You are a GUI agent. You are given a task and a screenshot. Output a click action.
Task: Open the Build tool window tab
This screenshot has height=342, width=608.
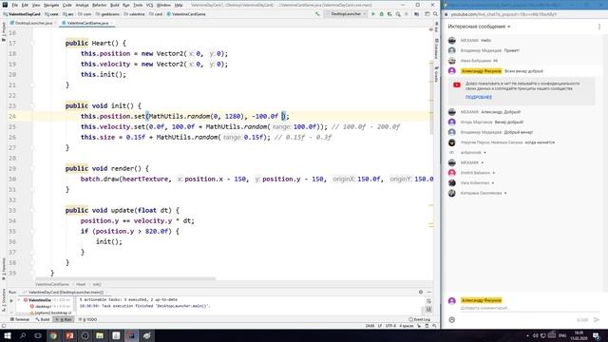pyautogui.click(x=43, y=319)
